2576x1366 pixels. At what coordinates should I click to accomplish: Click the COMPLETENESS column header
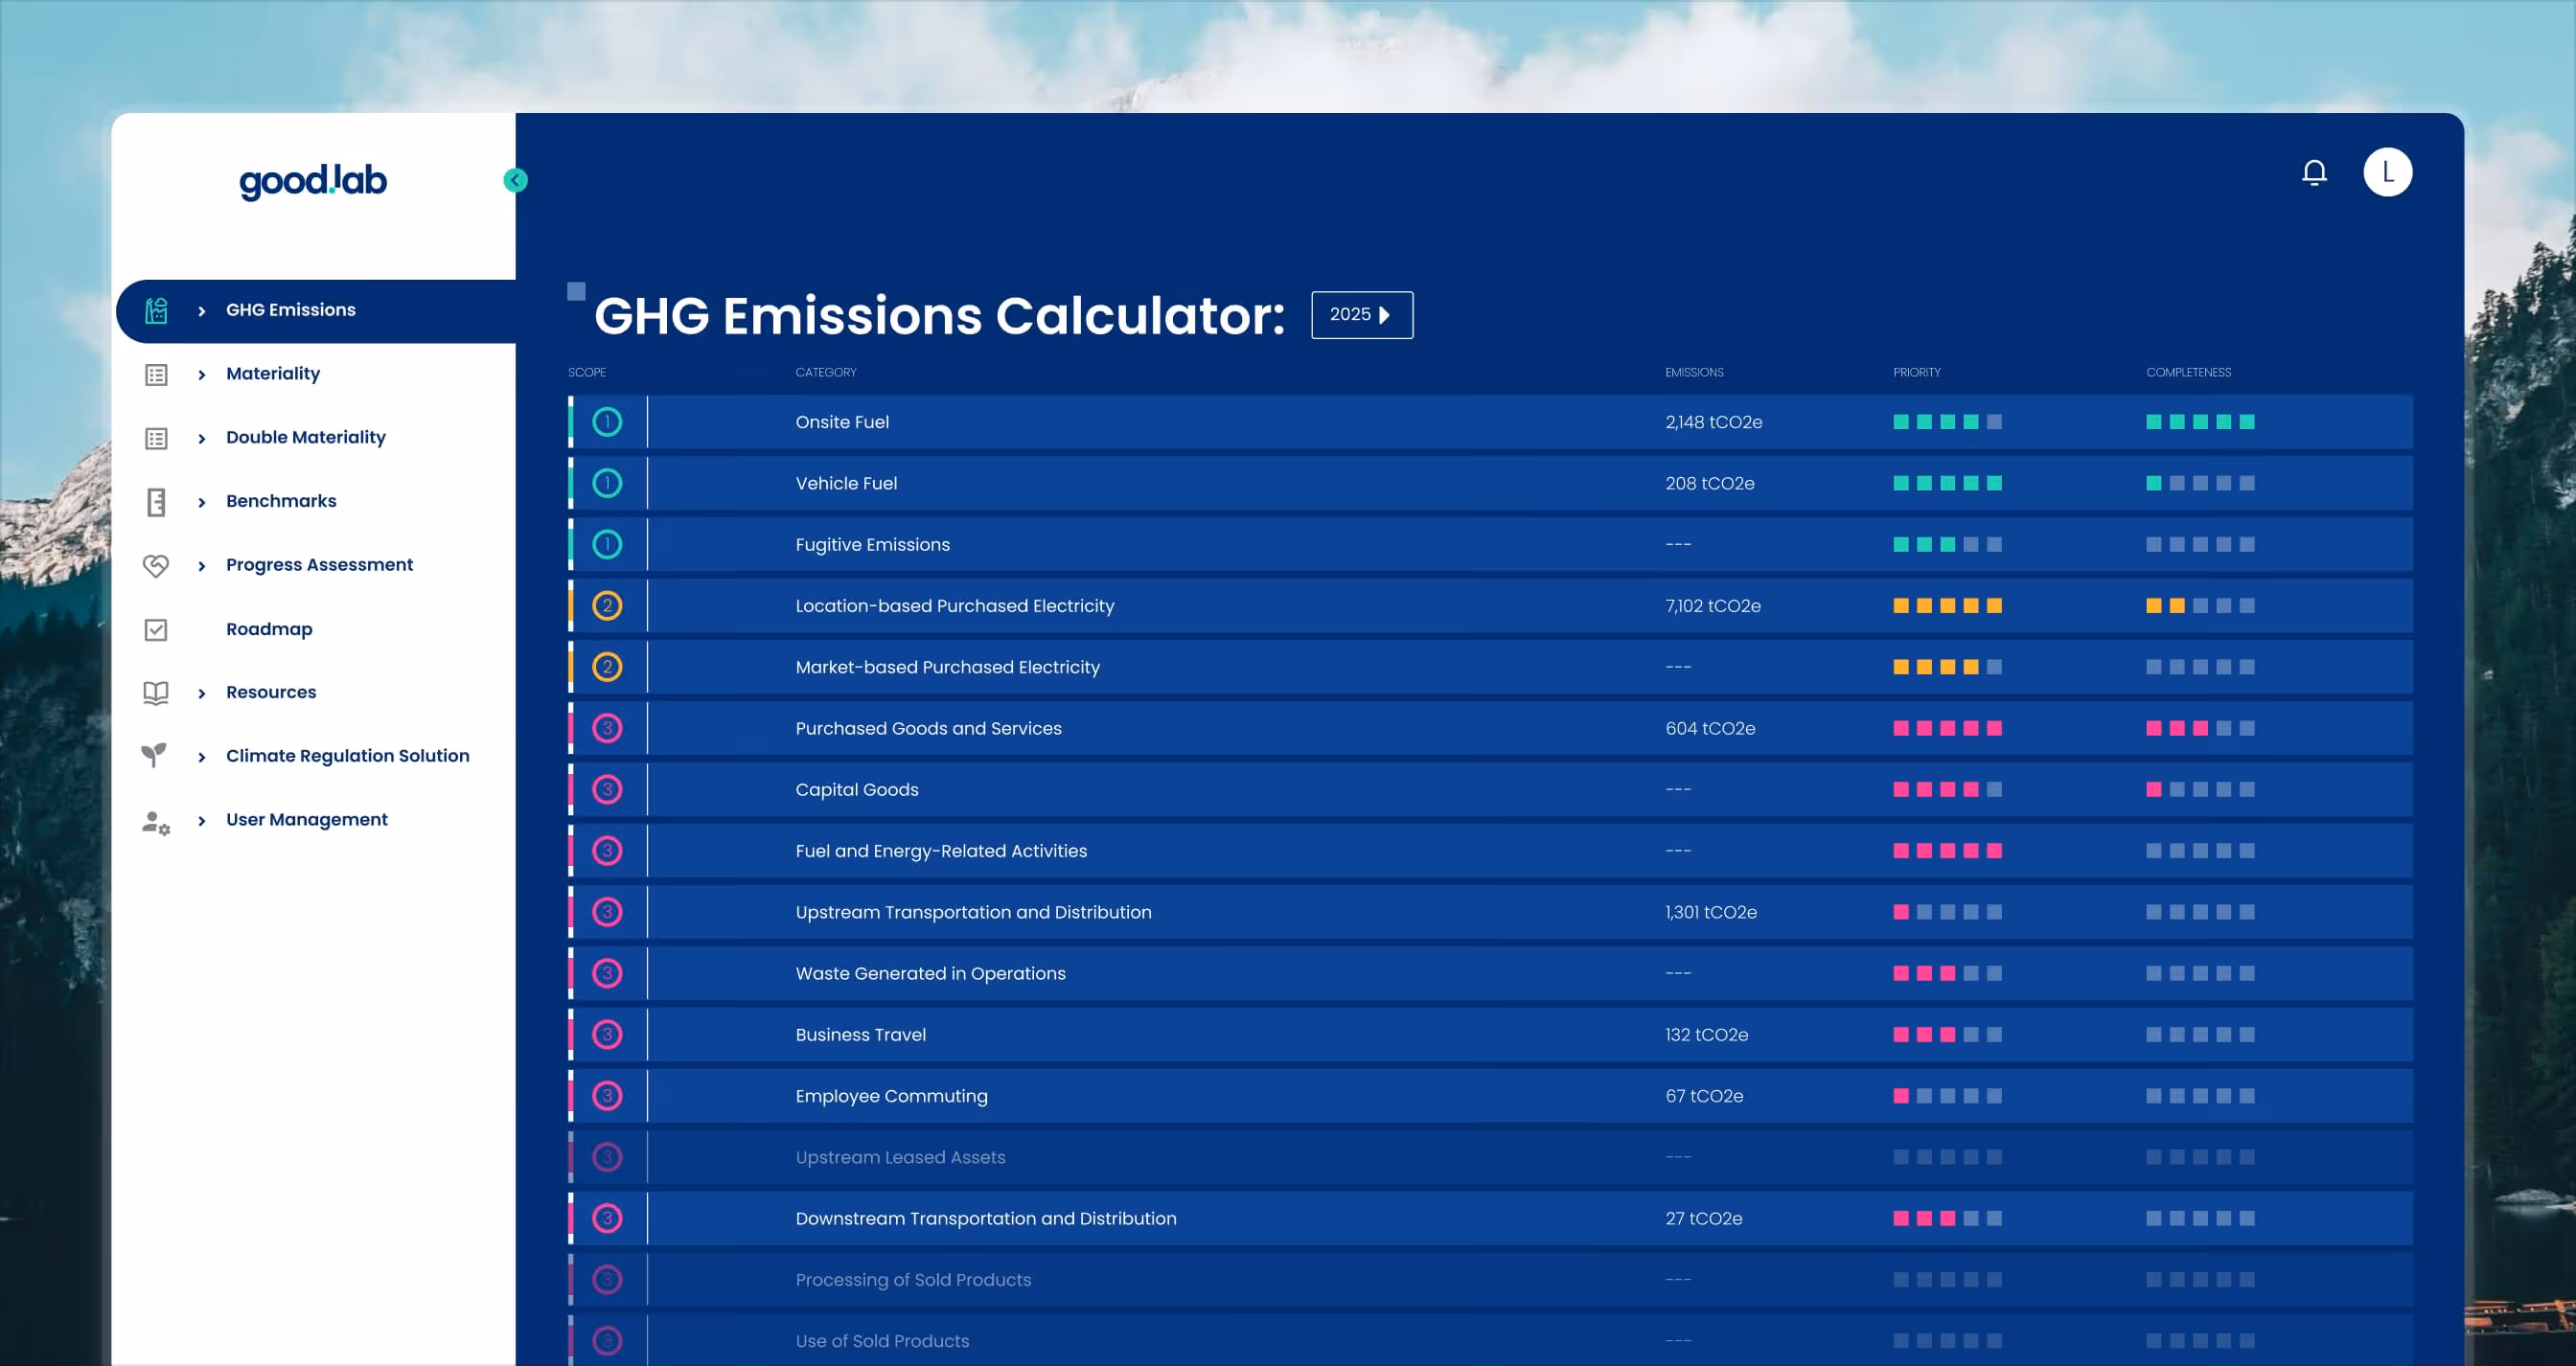click(2188, 373)
